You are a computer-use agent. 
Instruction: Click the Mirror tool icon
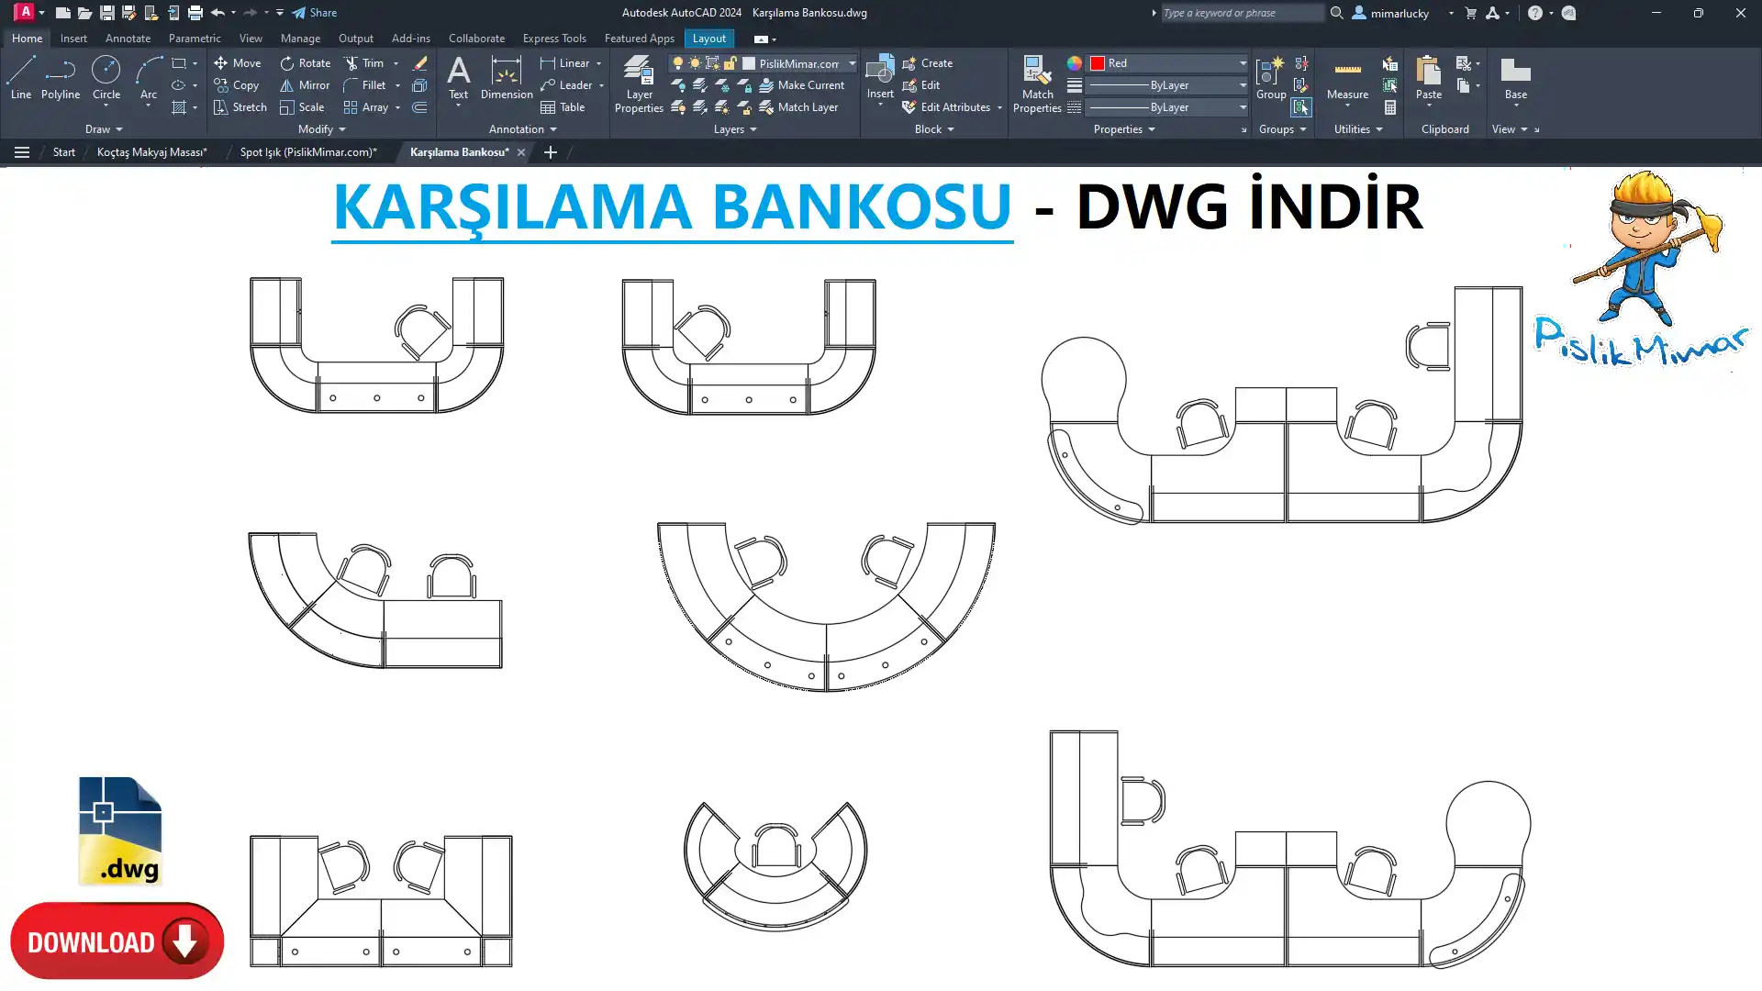coord(287,85)
